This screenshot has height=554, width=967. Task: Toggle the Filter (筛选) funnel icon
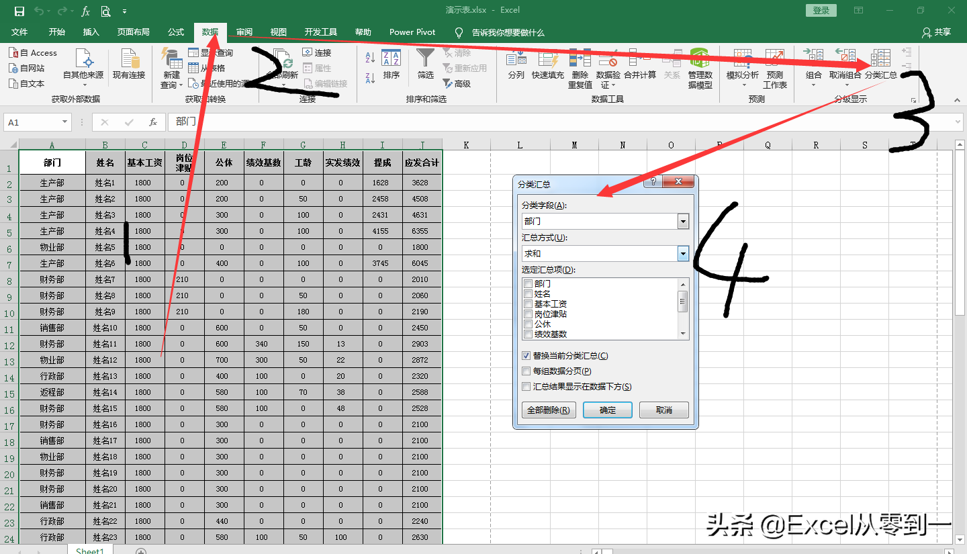426,65
